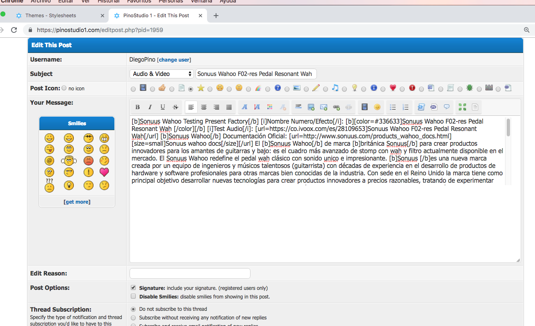
Task: Focus the Edit Reason field
Action: (x=190, y=273)
